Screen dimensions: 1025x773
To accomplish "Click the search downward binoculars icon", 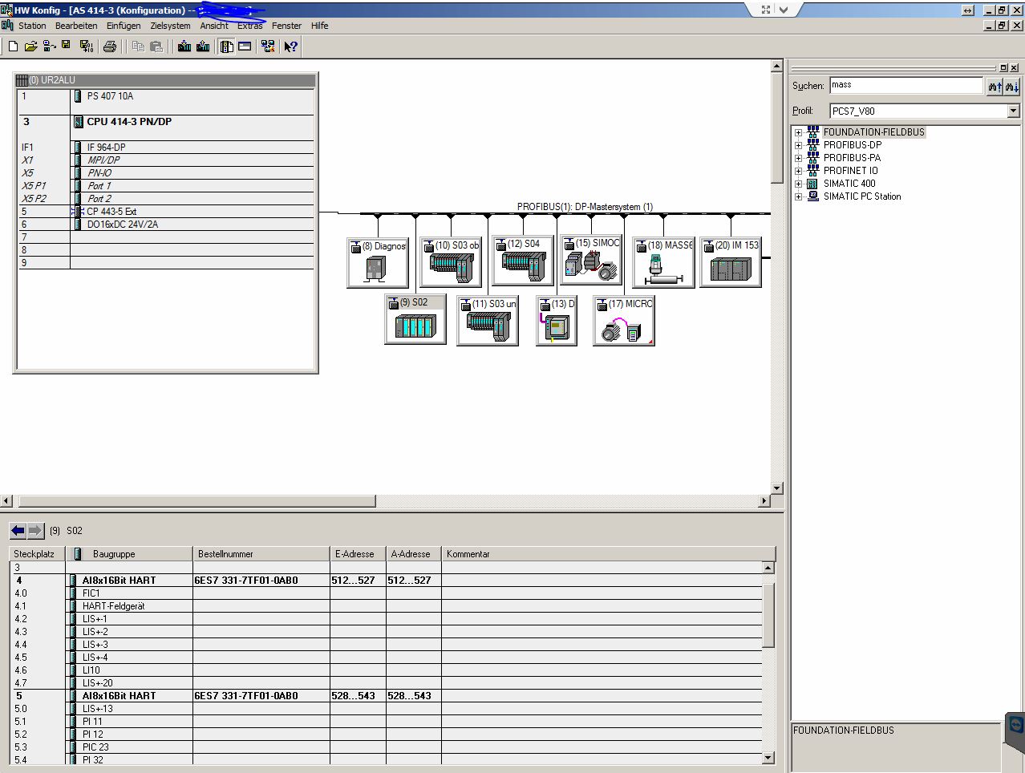I will [x=1012, y=86].
